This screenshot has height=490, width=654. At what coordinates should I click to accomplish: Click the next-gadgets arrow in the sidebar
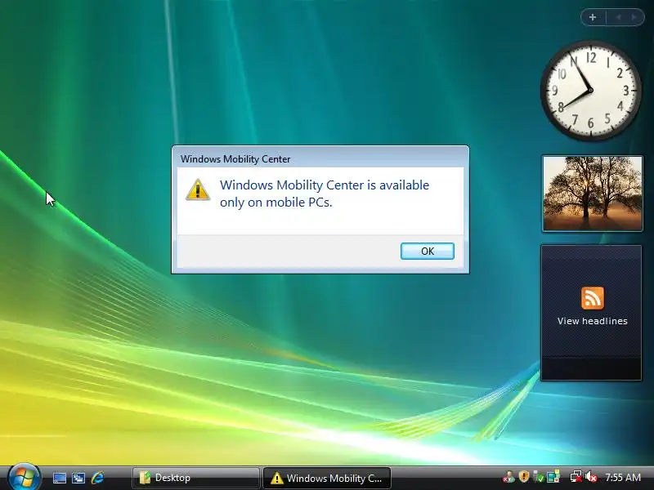click(x=634, y=17)
